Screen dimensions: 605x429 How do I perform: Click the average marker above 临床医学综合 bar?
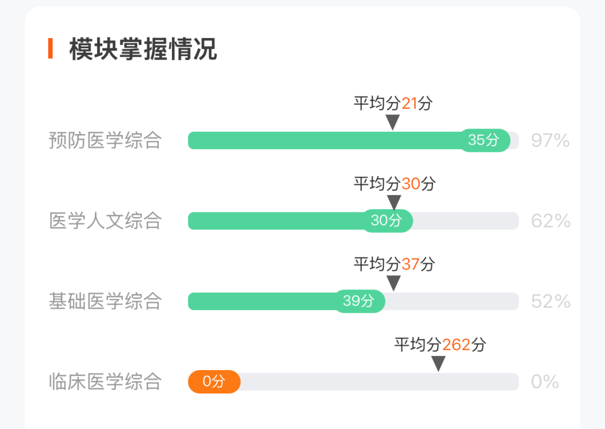[438, 364]
